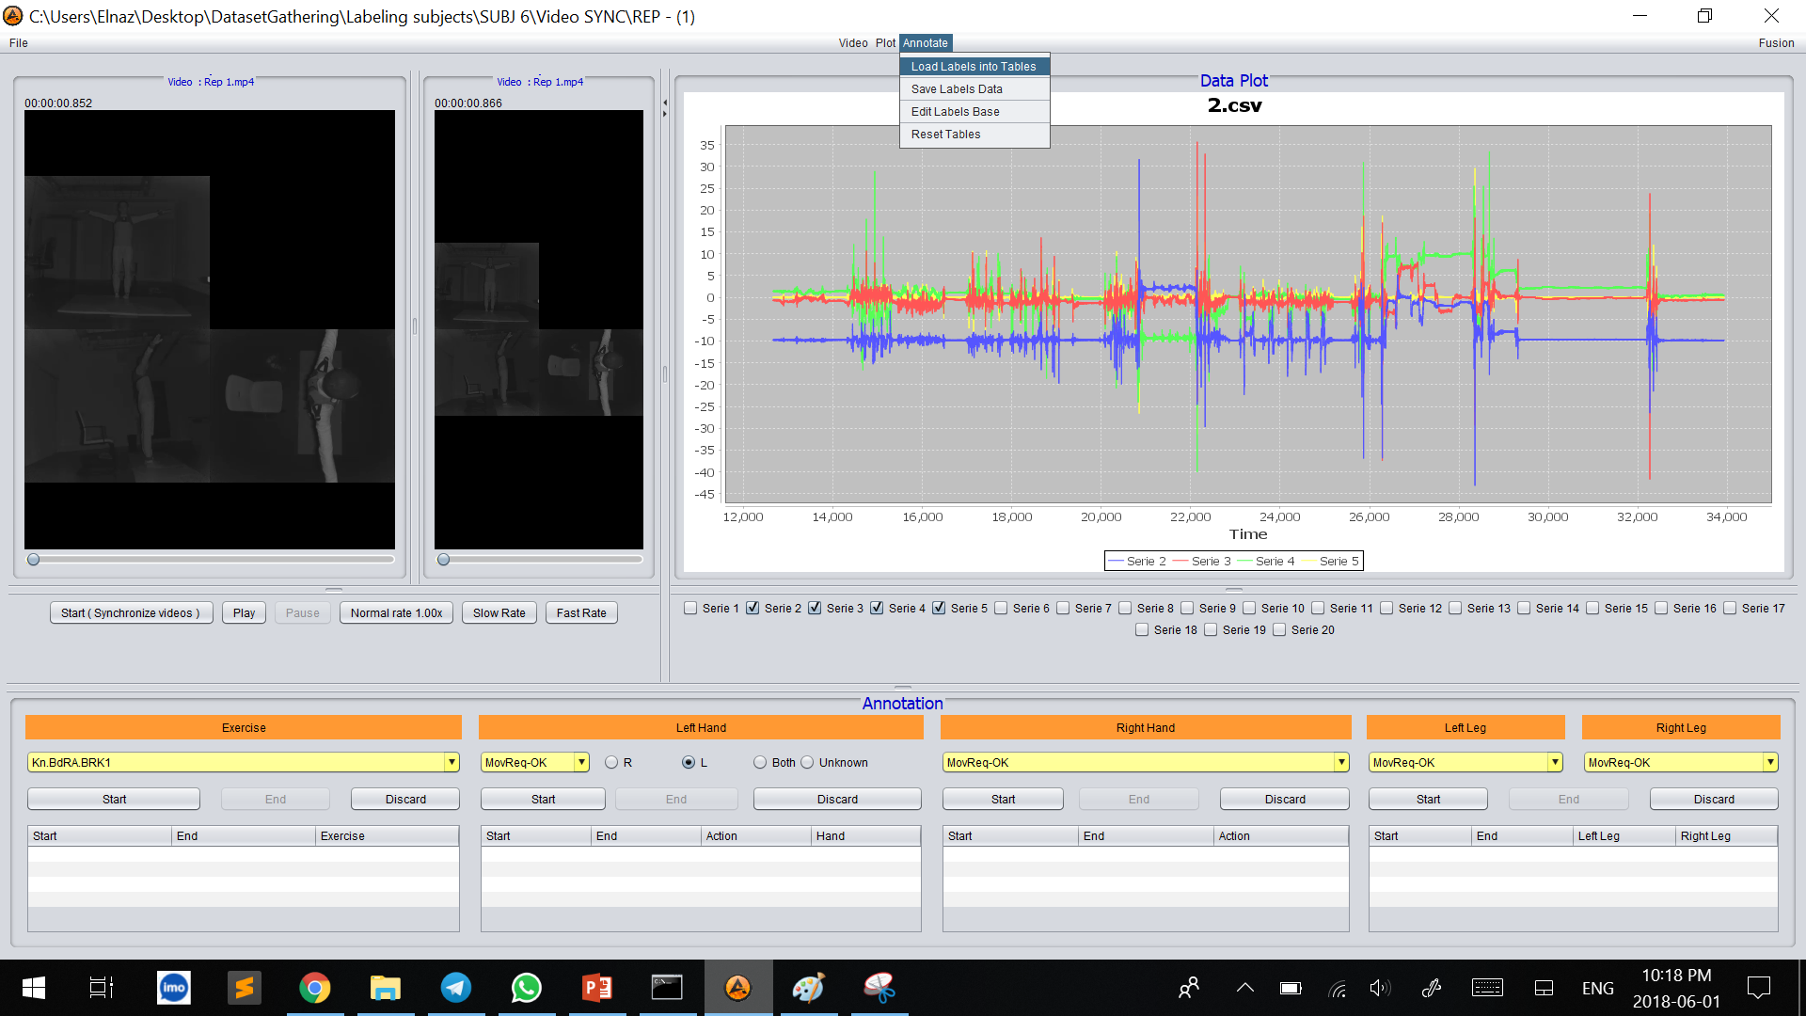Open Sublime Text from the taskbar

click(245, 988)
